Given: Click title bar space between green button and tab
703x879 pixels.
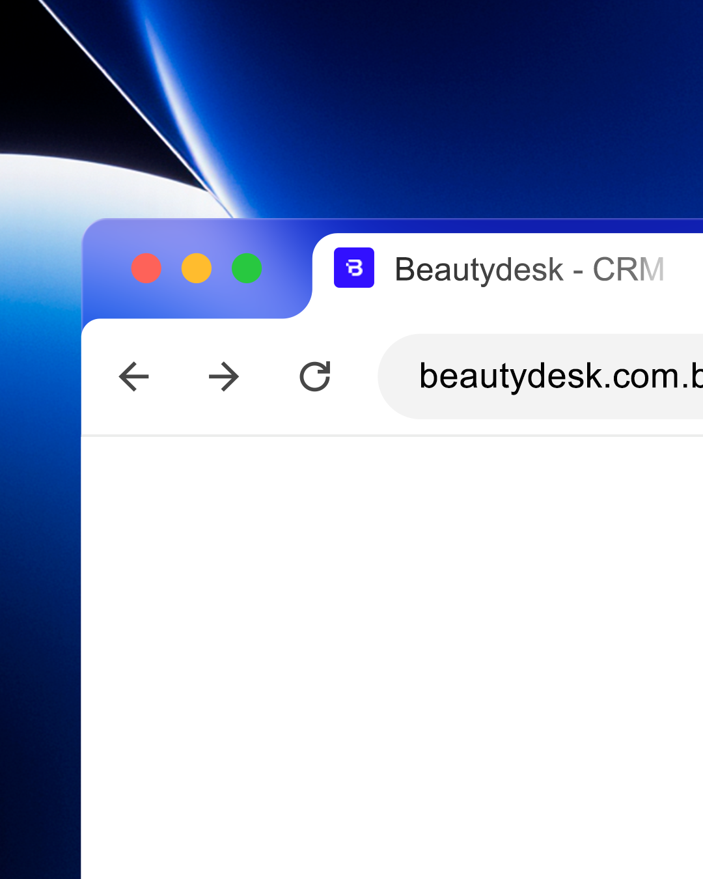Looking at the screenshot, I should [285, 268].
